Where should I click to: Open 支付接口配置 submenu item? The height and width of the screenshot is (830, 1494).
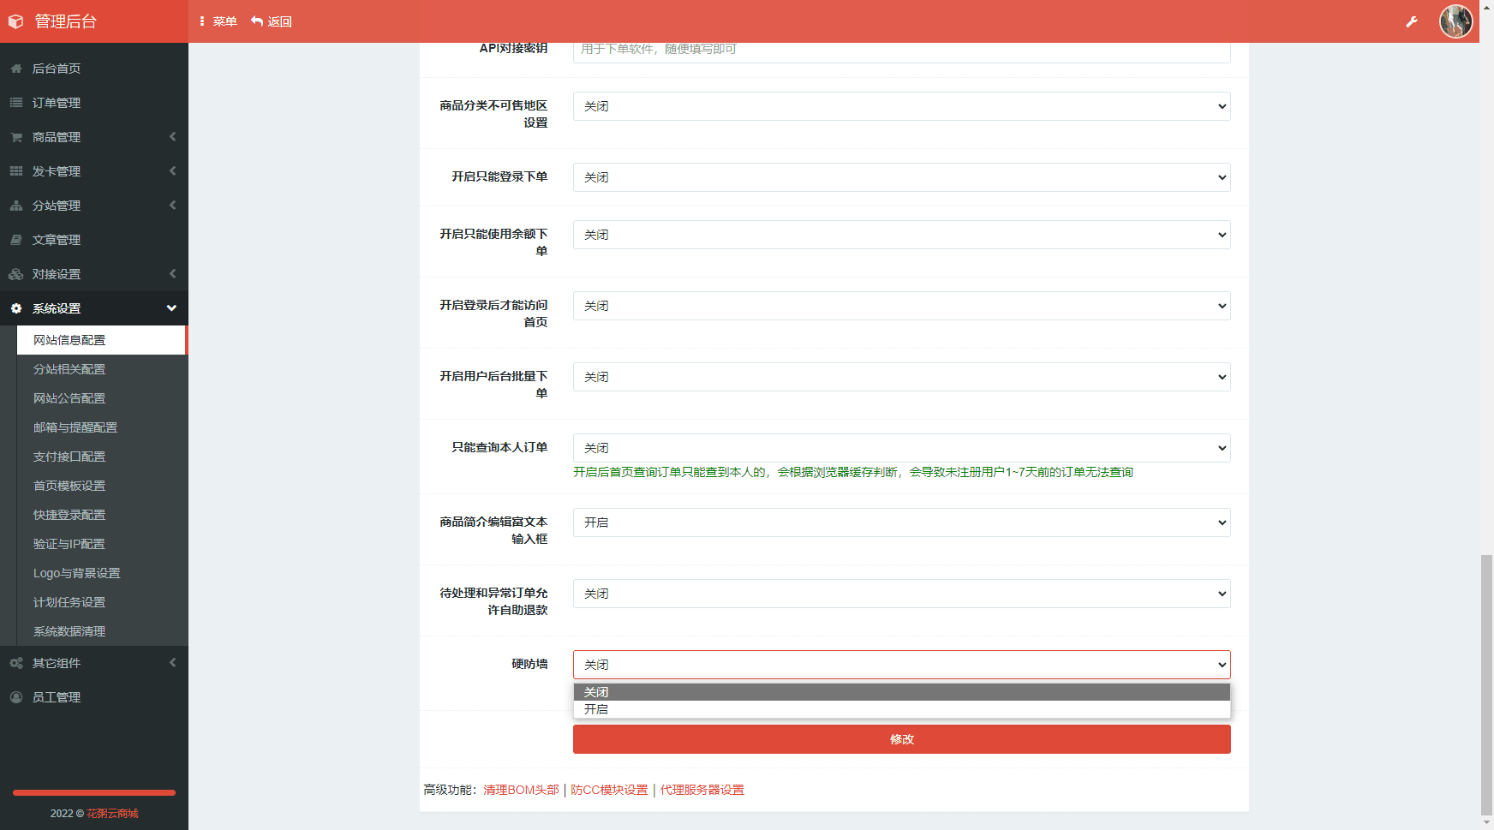(x=69, y=457)
